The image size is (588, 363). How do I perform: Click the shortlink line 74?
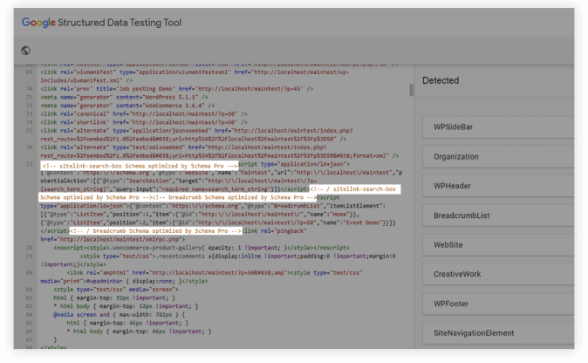point(144,122)
